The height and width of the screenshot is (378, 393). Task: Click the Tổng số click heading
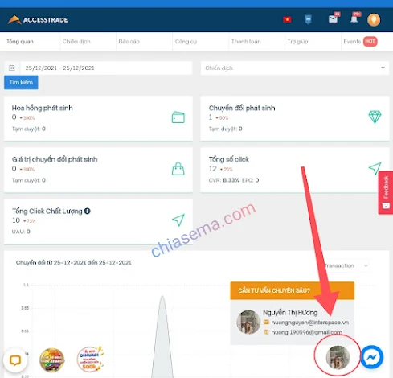point(229,159)
